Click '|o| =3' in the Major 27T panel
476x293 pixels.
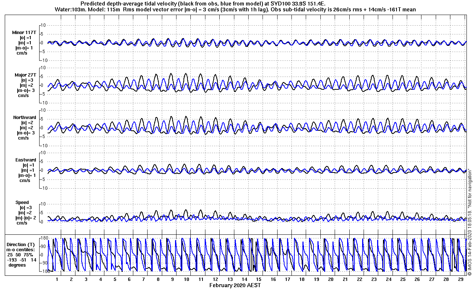tap(27, 80)
